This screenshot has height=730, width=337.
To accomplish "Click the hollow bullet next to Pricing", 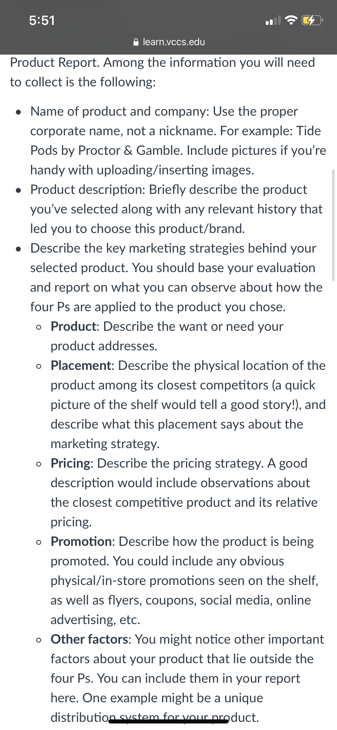I will coord(39,464).
